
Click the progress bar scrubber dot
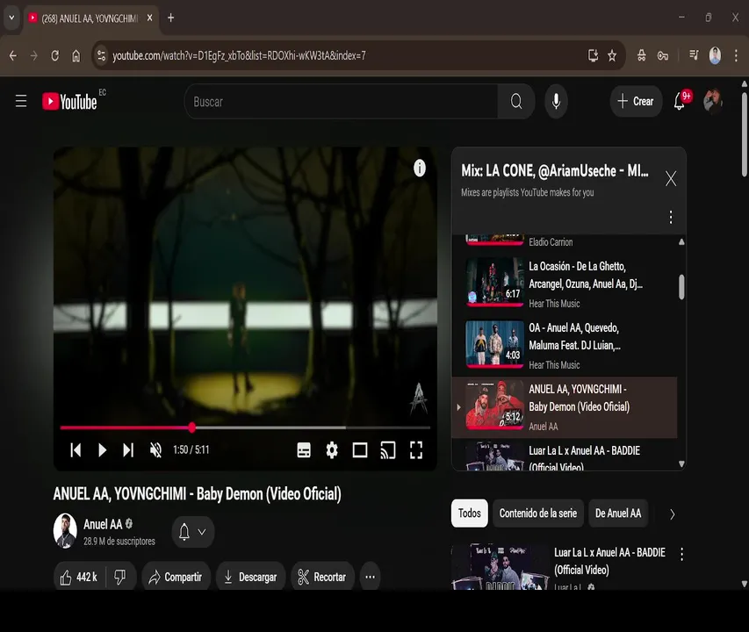[x=192, y=427]
